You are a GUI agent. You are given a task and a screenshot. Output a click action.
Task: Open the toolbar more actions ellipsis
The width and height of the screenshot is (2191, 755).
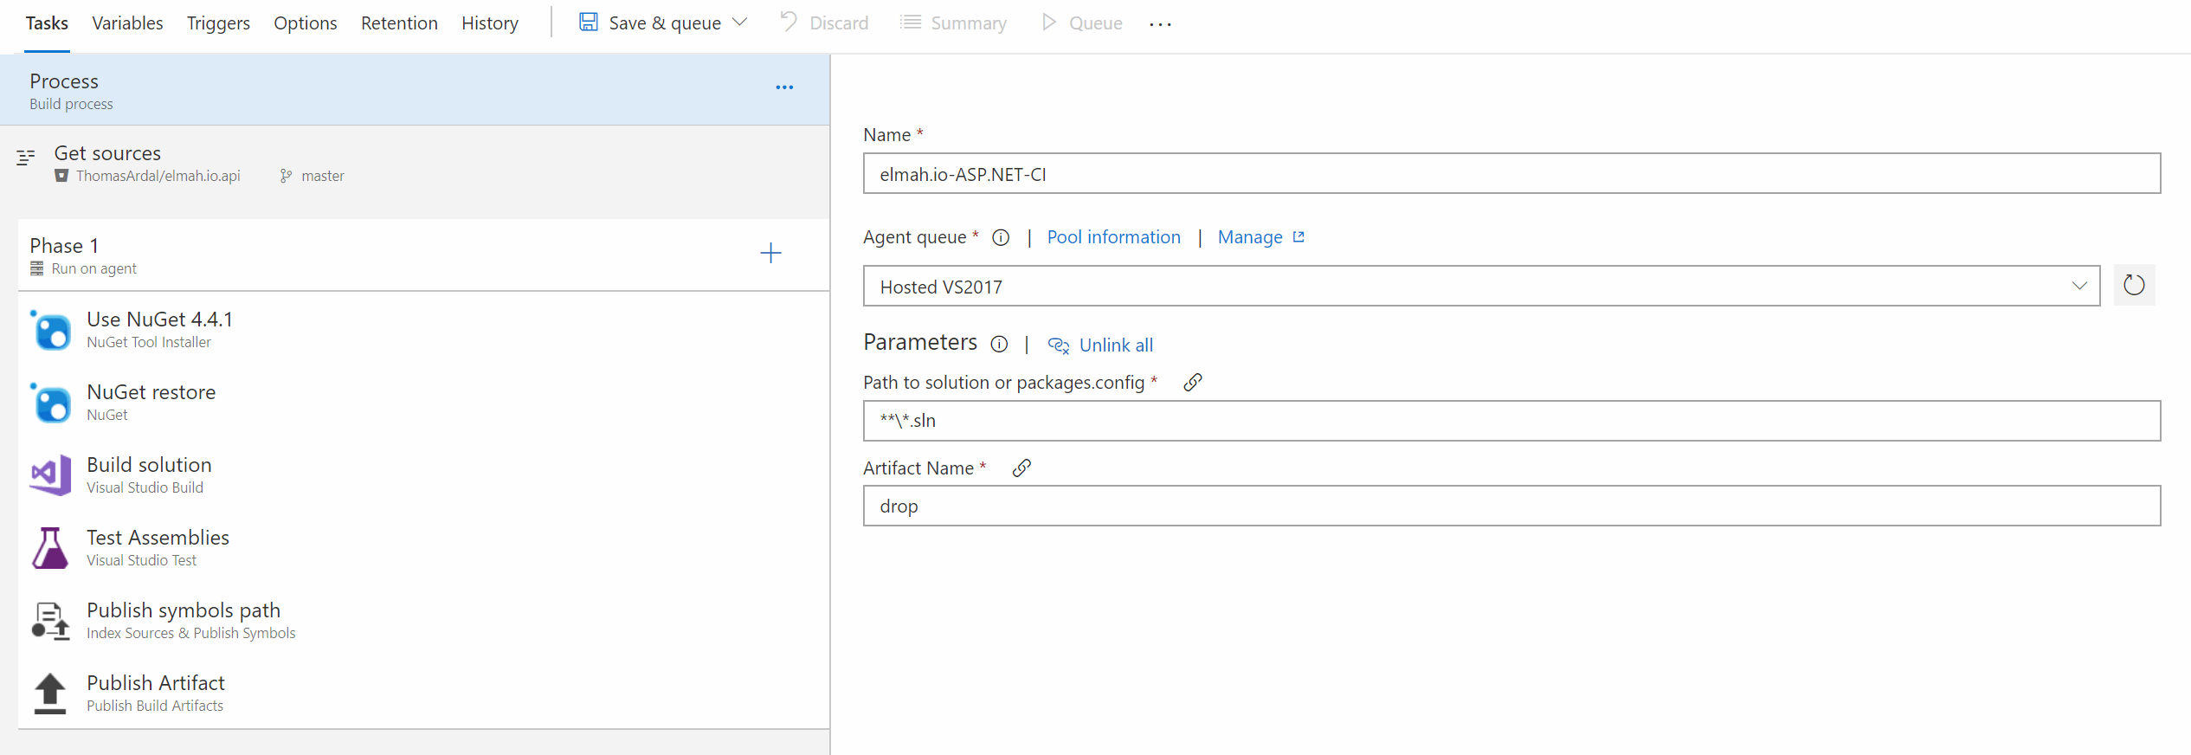click(x=1160, y=24)
